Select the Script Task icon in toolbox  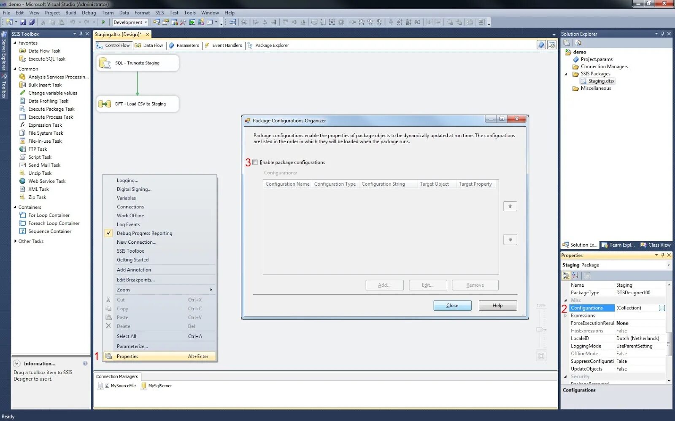tap(23, 157)
